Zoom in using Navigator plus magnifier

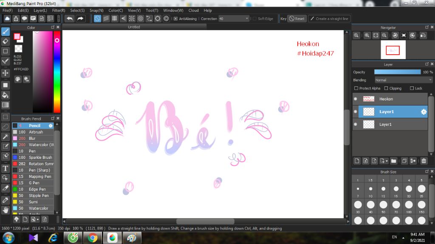367,36
